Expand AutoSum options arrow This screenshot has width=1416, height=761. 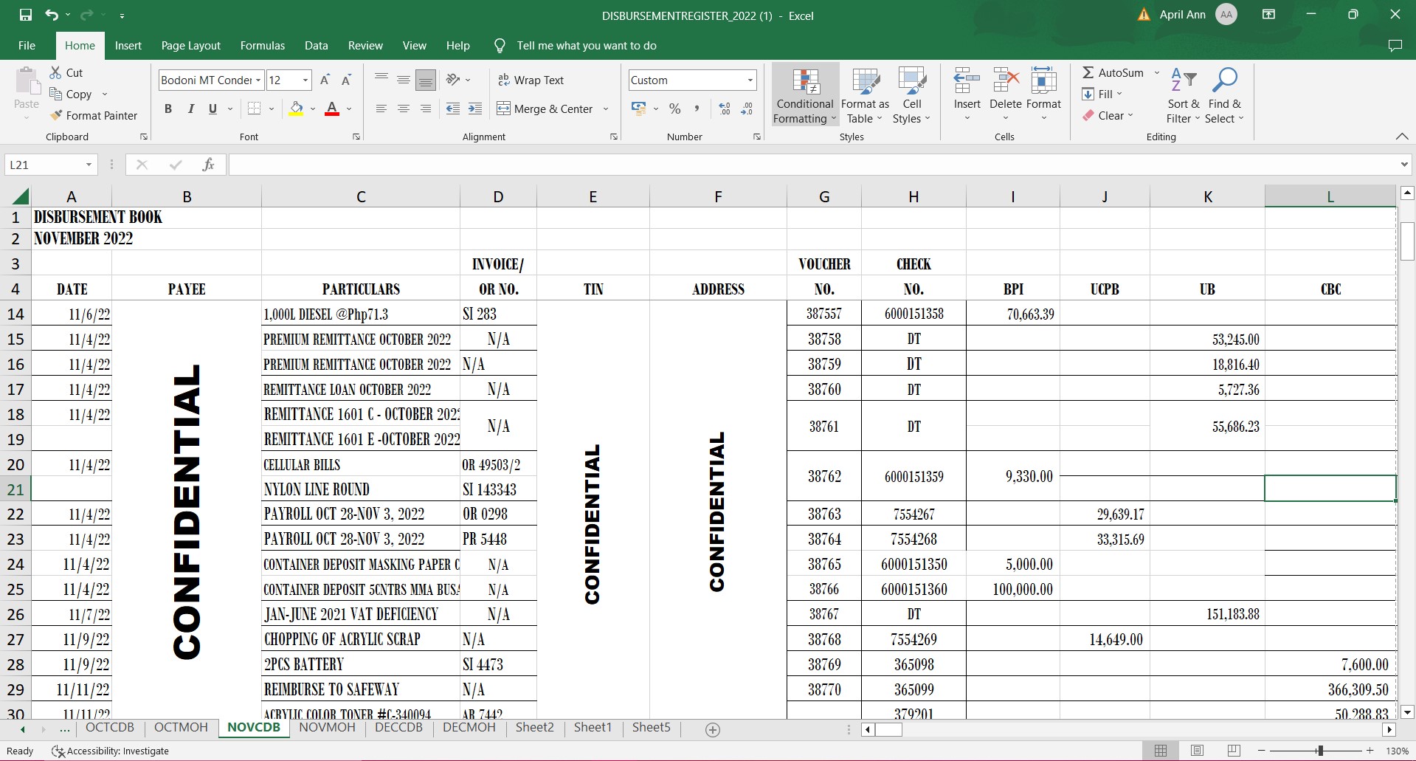pyautogui.click(x=1156, y=72)
